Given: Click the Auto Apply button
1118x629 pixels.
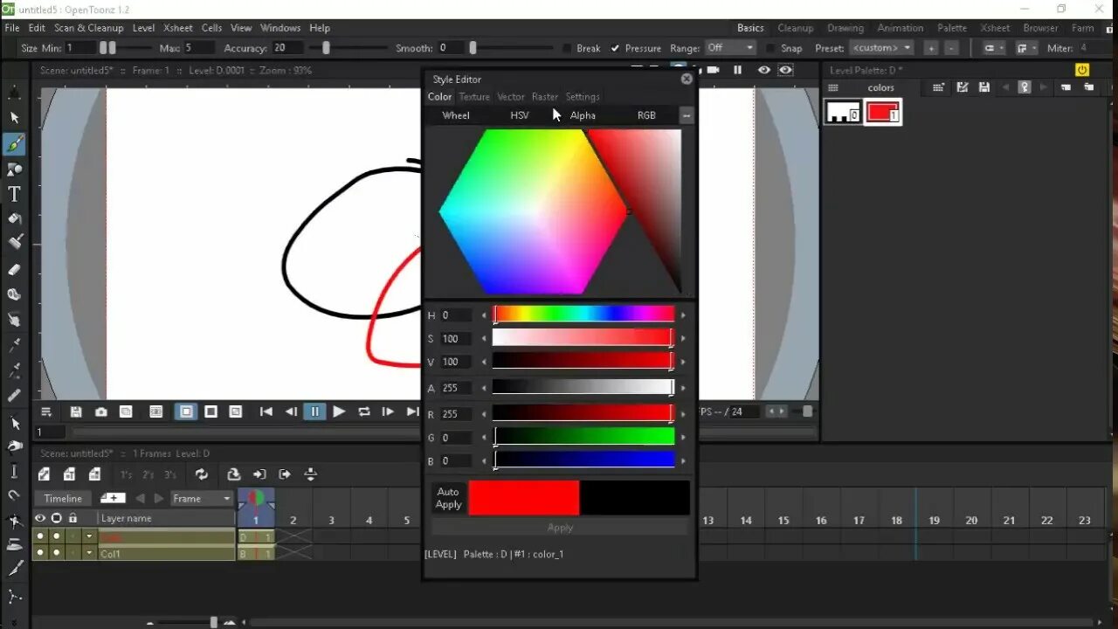Looking at the screenshot, I should click(x=448, y=498).
